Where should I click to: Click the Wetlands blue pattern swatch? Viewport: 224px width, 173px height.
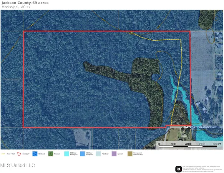click(x=35, y=154)
